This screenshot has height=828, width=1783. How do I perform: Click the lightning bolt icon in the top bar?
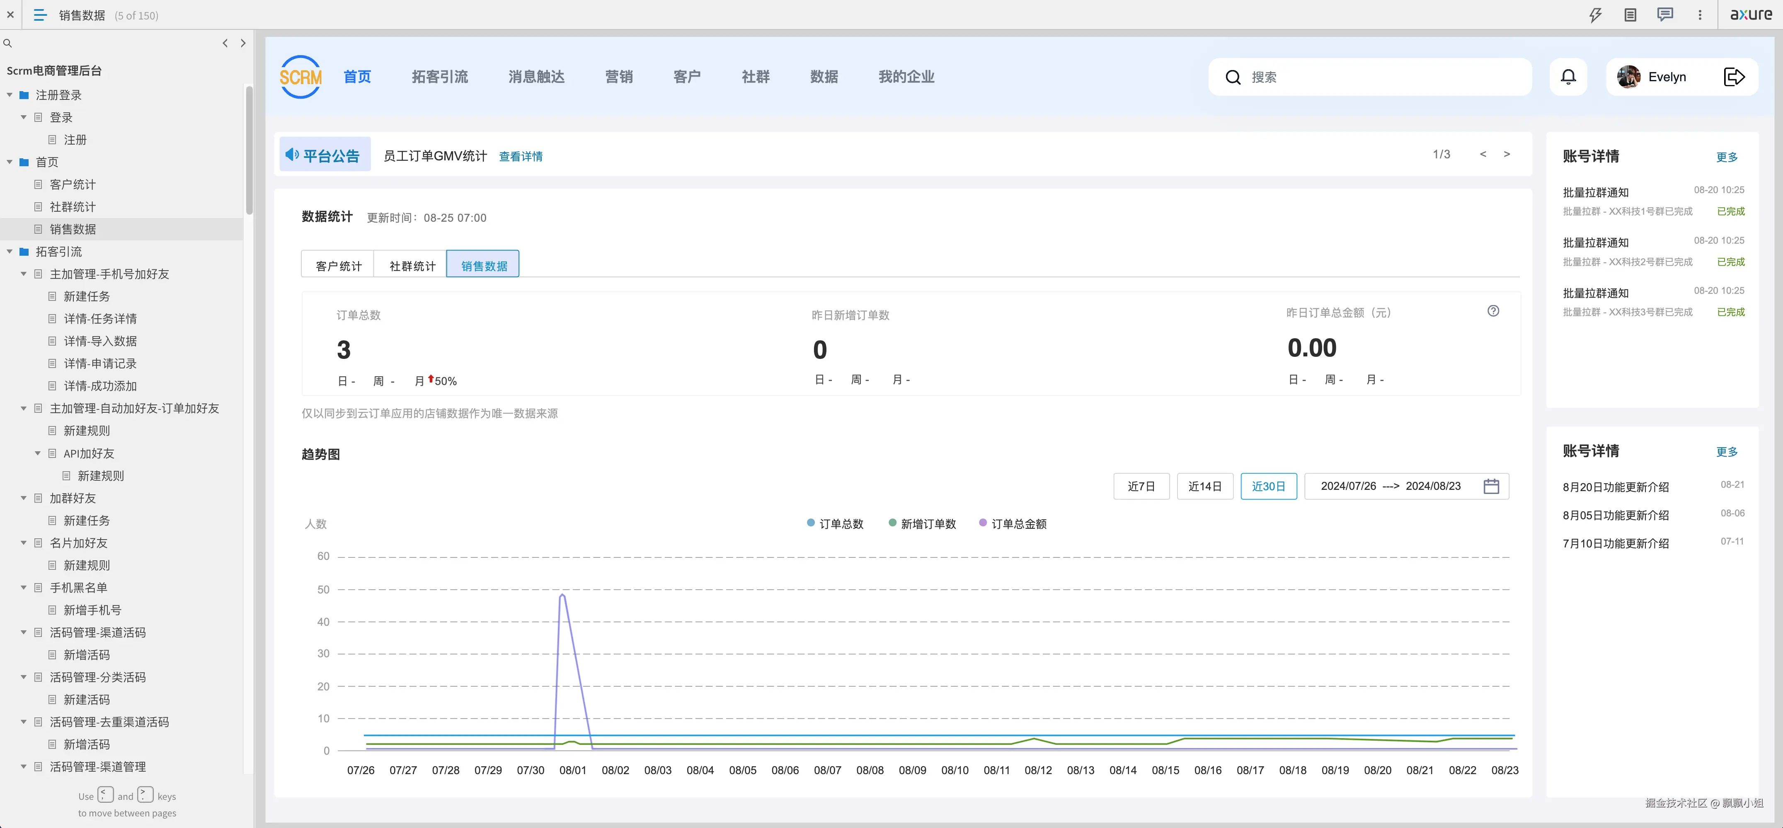1595,15
